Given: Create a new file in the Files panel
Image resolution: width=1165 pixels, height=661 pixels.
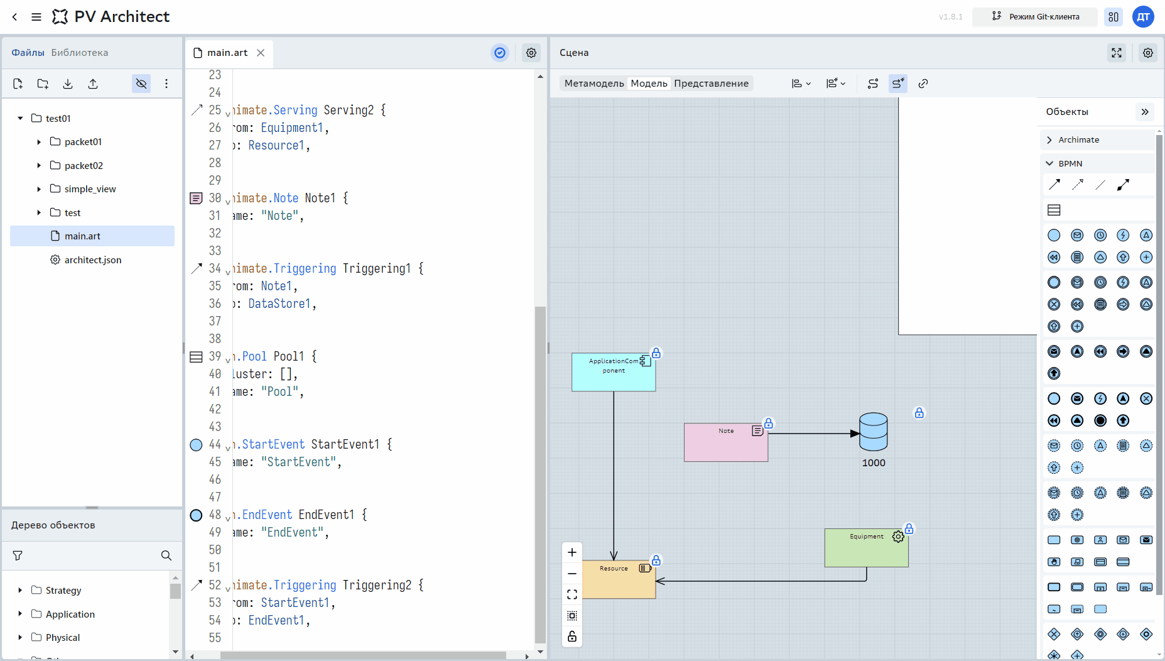Looking at the screenshot, I should tap(18, 84).
